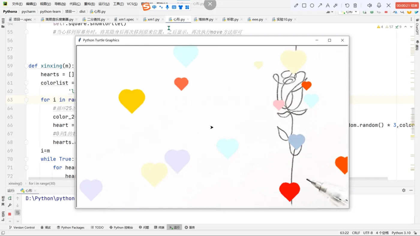Screen dimensions: 420x236
Task: Select the arrow annotation tool
Action: click(320, 5)
